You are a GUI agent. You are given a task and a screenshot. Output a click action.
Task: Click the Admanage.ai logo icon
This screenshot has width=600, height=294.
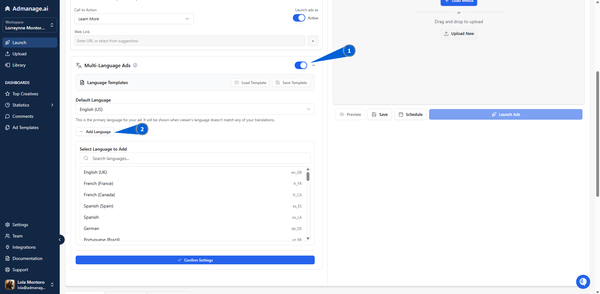tap(7, 9)
